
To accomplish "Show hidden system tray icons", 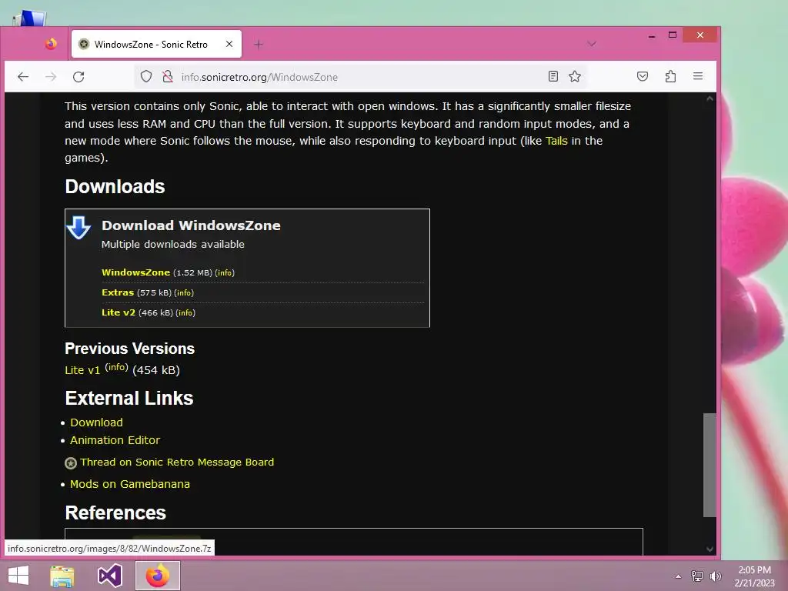I will [x=678, y=576].
